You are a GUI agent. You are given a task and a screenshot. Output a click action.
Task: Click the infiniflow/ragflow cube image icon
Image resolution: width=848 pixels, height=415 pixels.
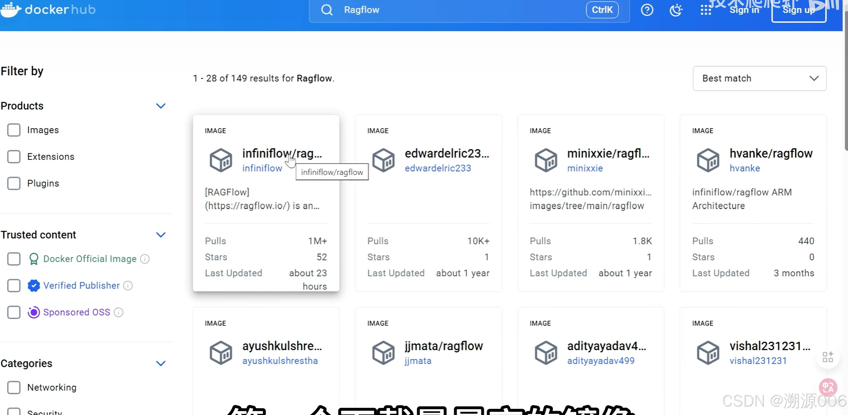(x=221, y=160)
